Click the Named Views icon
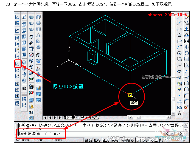191x143 pixels. point(24,17)
